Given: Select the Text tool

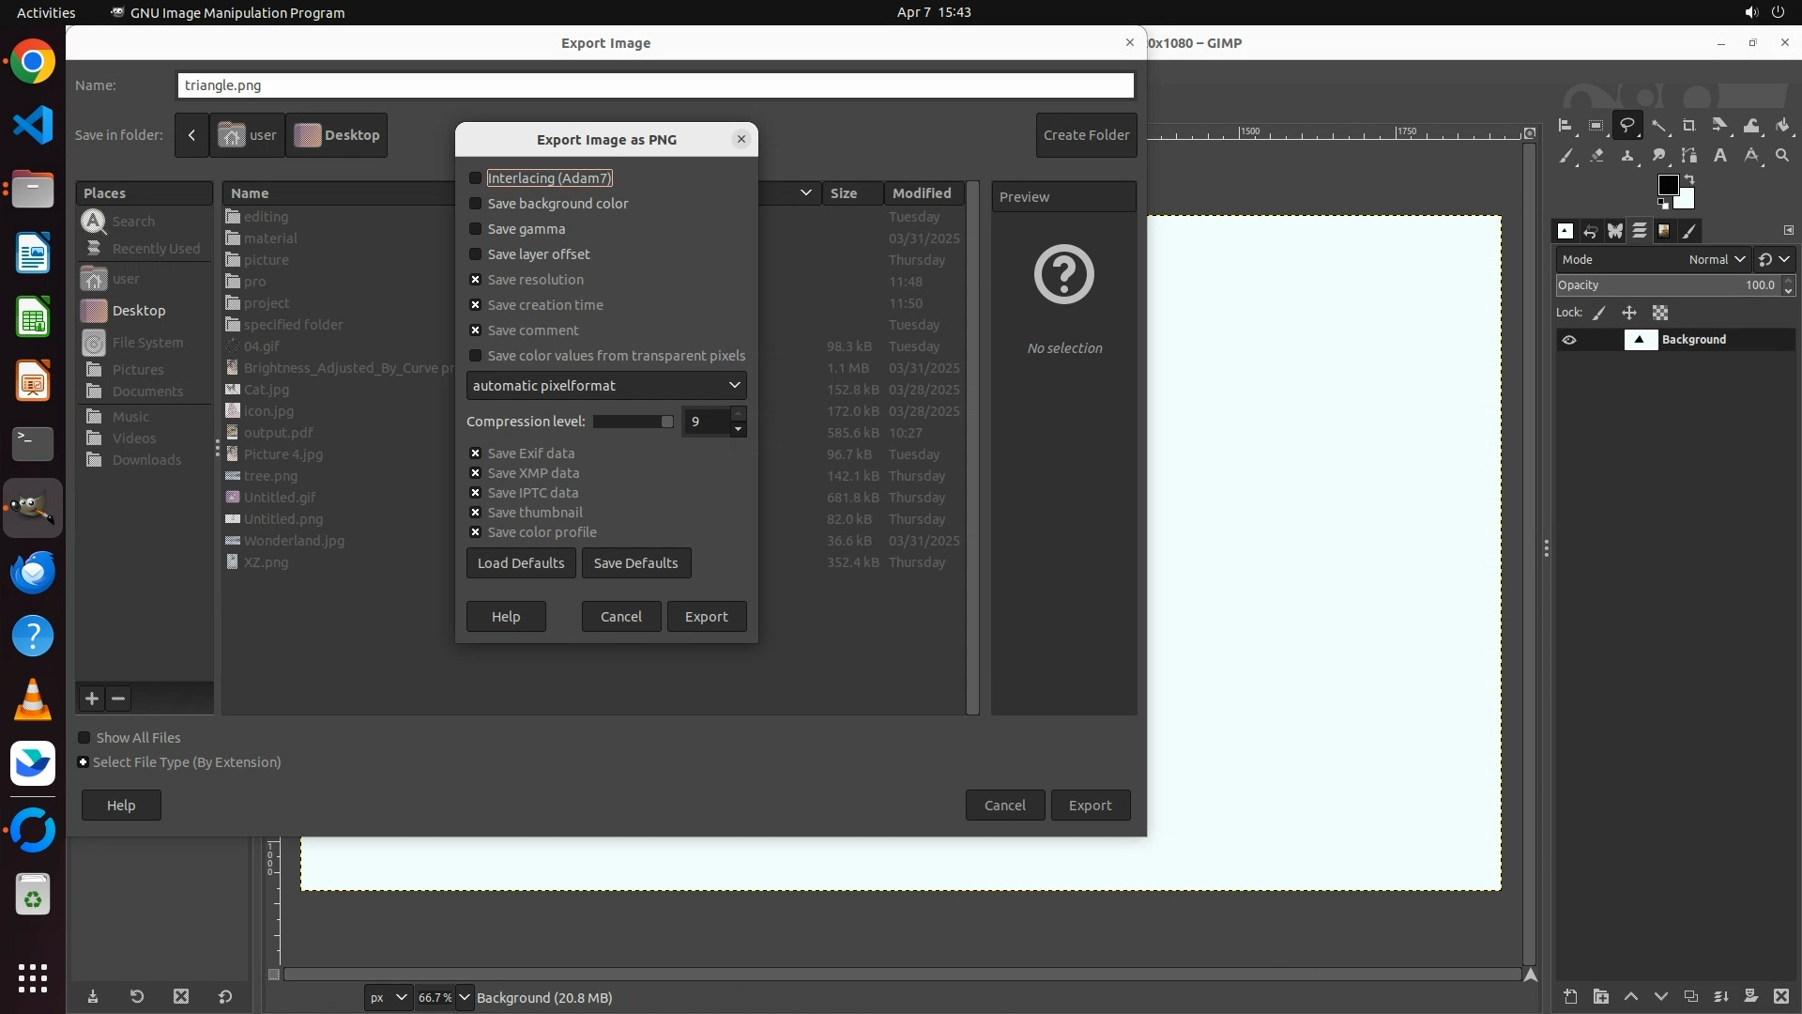Looking at the screenshot, I should click(x=1720, y=155).
